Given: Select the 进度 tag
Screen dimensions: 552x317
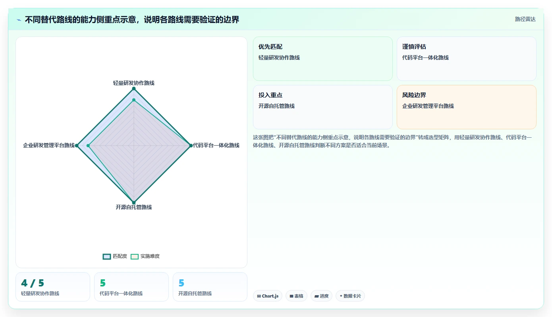Looking at the screenshot, I should [x=321, y=296].
